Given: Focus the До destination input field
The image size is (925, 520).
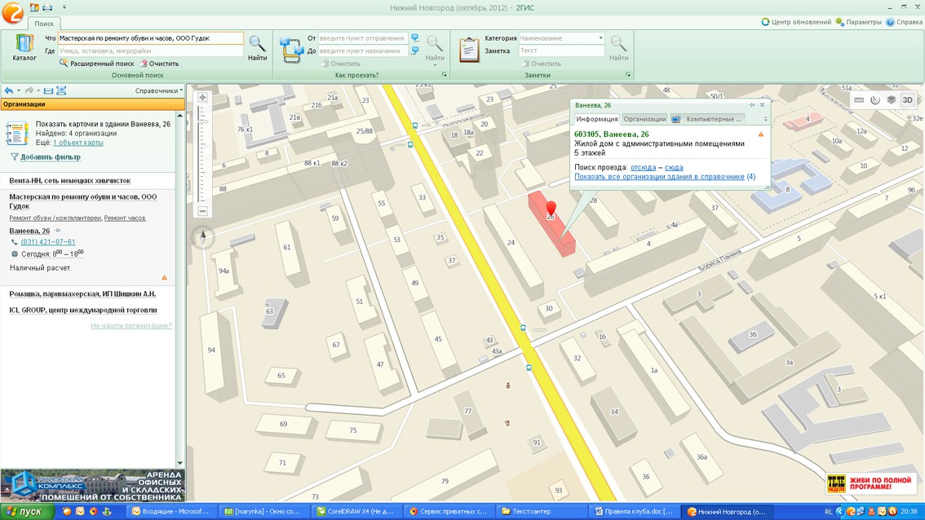Looking at the screenshot, I should pyautogui.click(x=363, y=51).
